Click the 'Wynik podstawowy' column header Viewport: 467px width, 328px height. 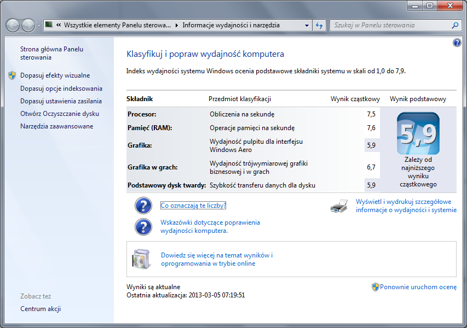(x=418, y=99)
